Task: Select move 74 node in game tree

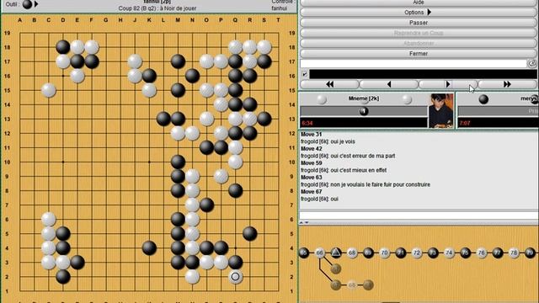Action: pyautogui.click(x=449, y=252)
